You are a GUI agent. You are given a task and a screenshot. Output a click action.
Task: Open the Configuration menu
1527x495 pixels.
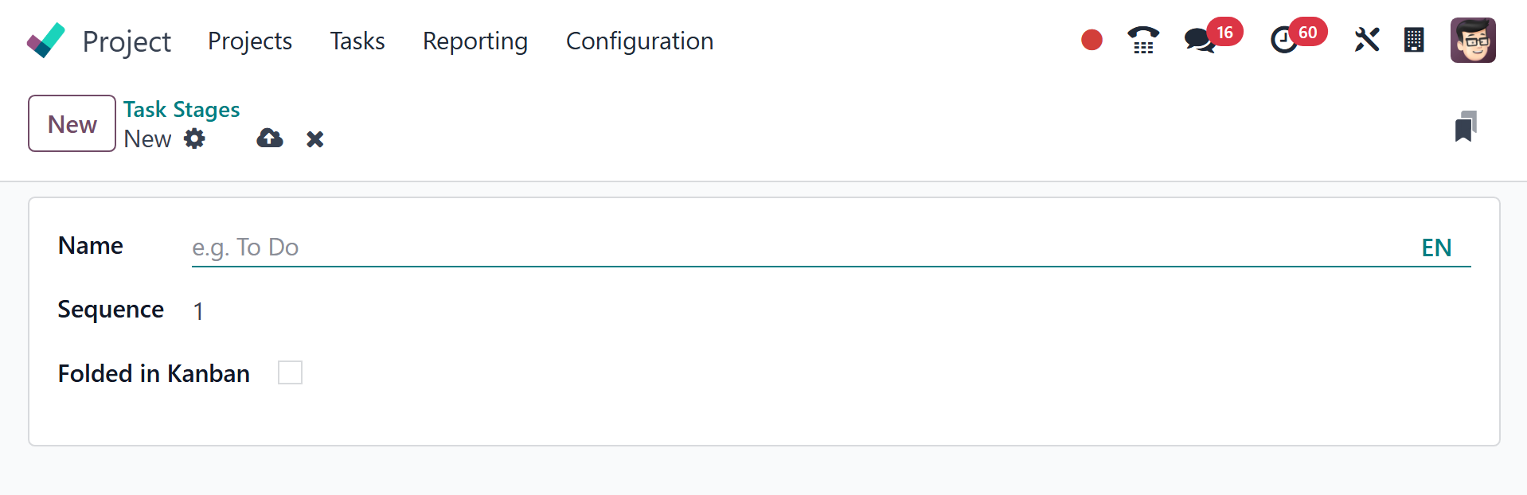tap(639, 41)
